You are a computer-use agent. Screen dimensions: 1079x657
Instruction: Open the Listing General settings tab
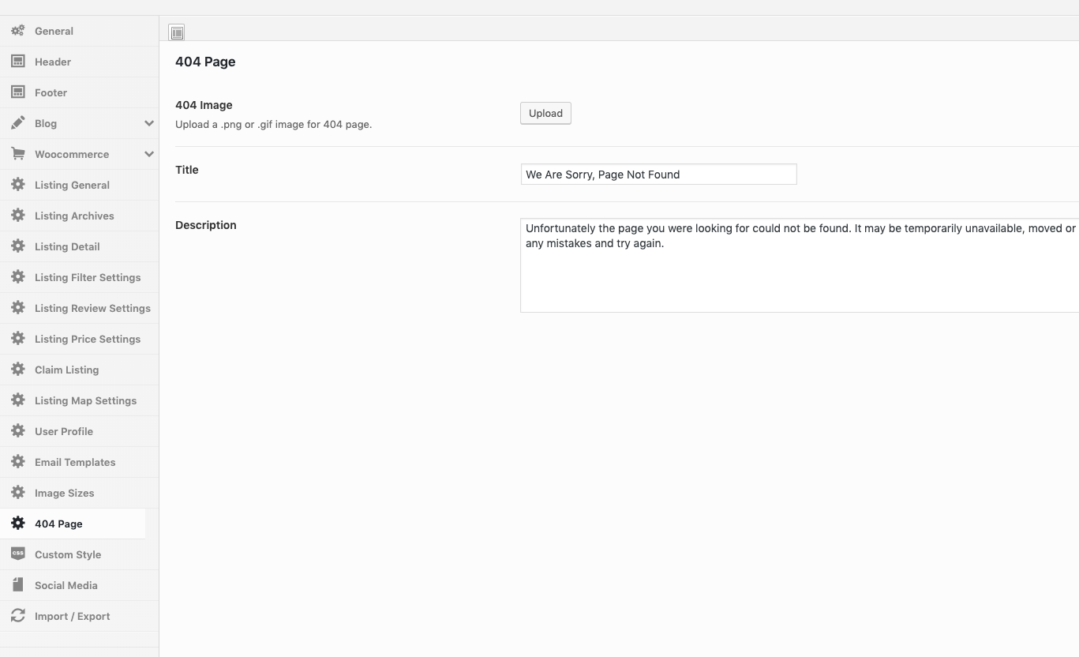pos(72,185)
